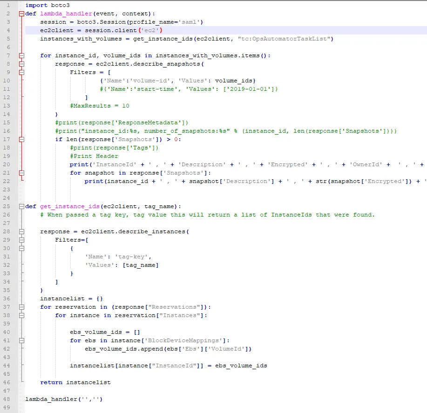Click the 'tc:OpsAutomatorTaskList' string literal
427x413 pixels.
click(284, 39)
